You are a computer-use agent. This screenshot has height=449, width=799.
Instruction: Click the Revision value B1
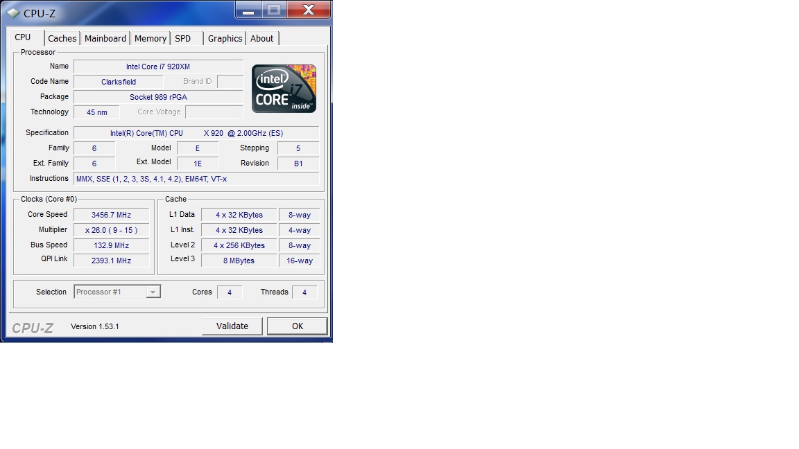(298, 164)
